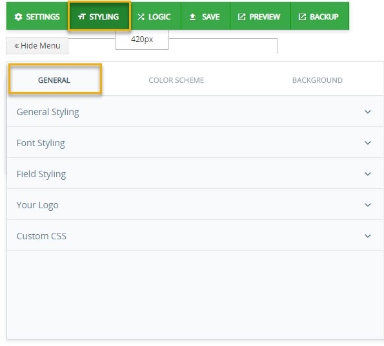Open the Font Styling section label

pos(41,143)
